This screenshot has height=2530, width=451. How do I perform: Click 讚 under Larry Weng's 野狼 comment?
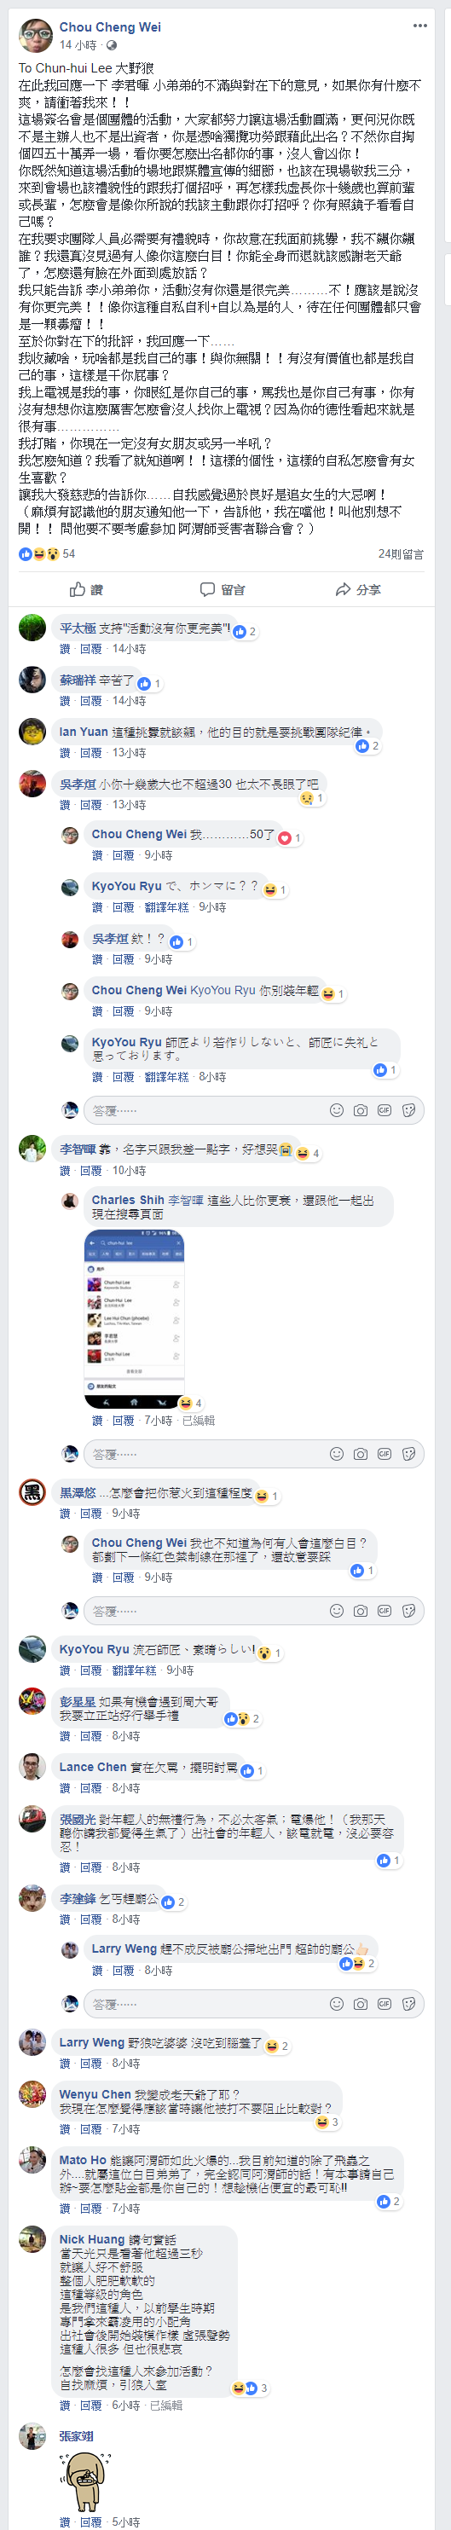pos(65,2064)
